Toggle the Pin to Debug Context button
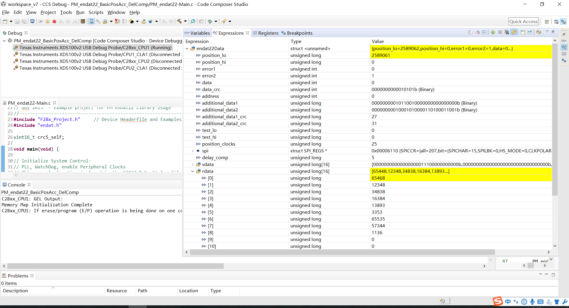The image size is (569, 308). [x=530, y=32]
